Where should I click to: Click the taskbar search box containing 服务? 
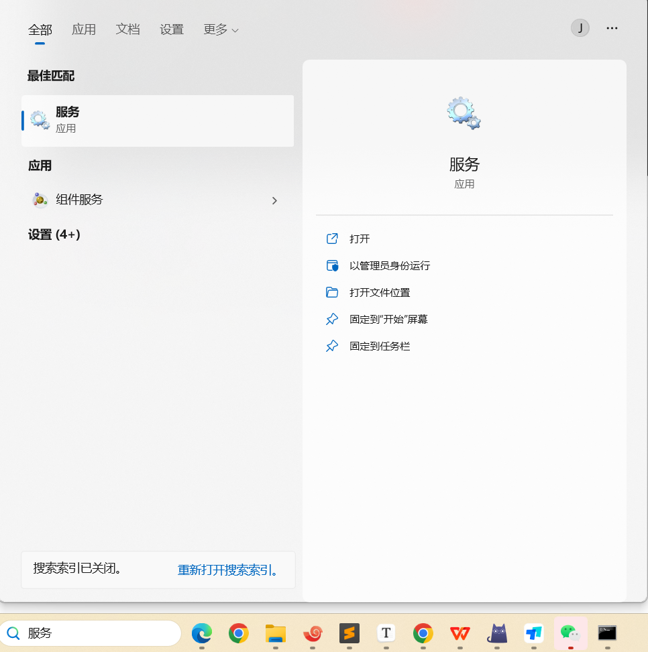point(91,633)
